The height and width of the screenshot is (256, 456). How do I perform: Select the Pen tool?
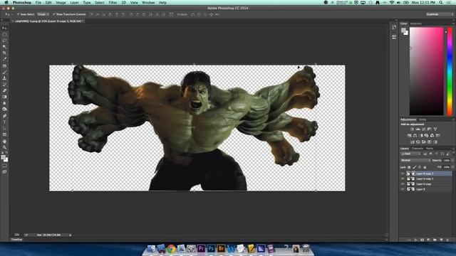[x=4, y=116]
